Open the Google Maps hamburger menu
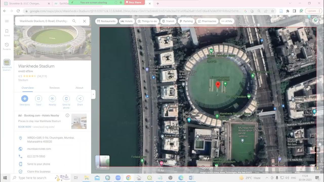 [x=7, y=21]
